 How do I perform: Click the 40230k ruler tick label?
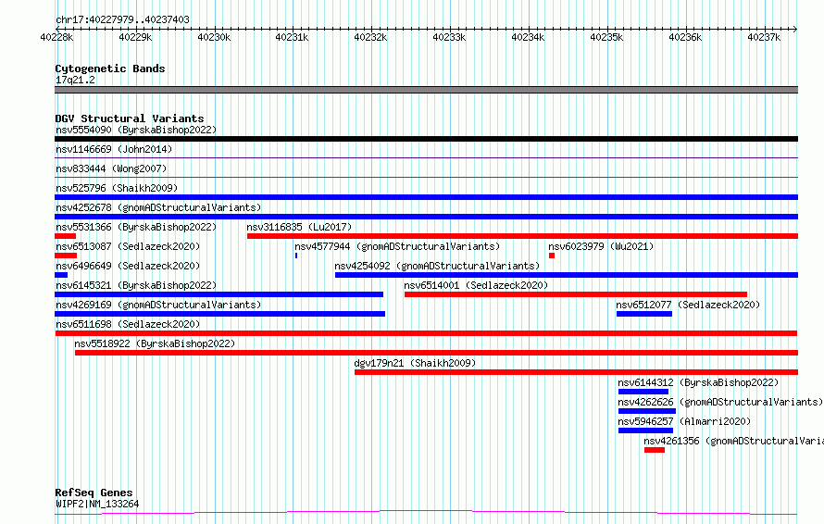[x=214, y=37]
